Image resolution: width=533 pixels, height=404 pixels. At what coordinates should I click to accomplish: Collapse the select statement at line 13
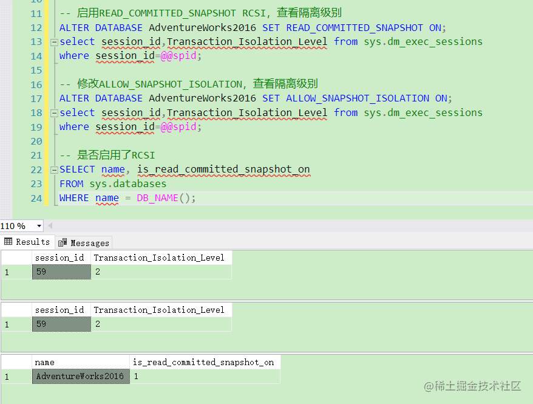[54, 42]
